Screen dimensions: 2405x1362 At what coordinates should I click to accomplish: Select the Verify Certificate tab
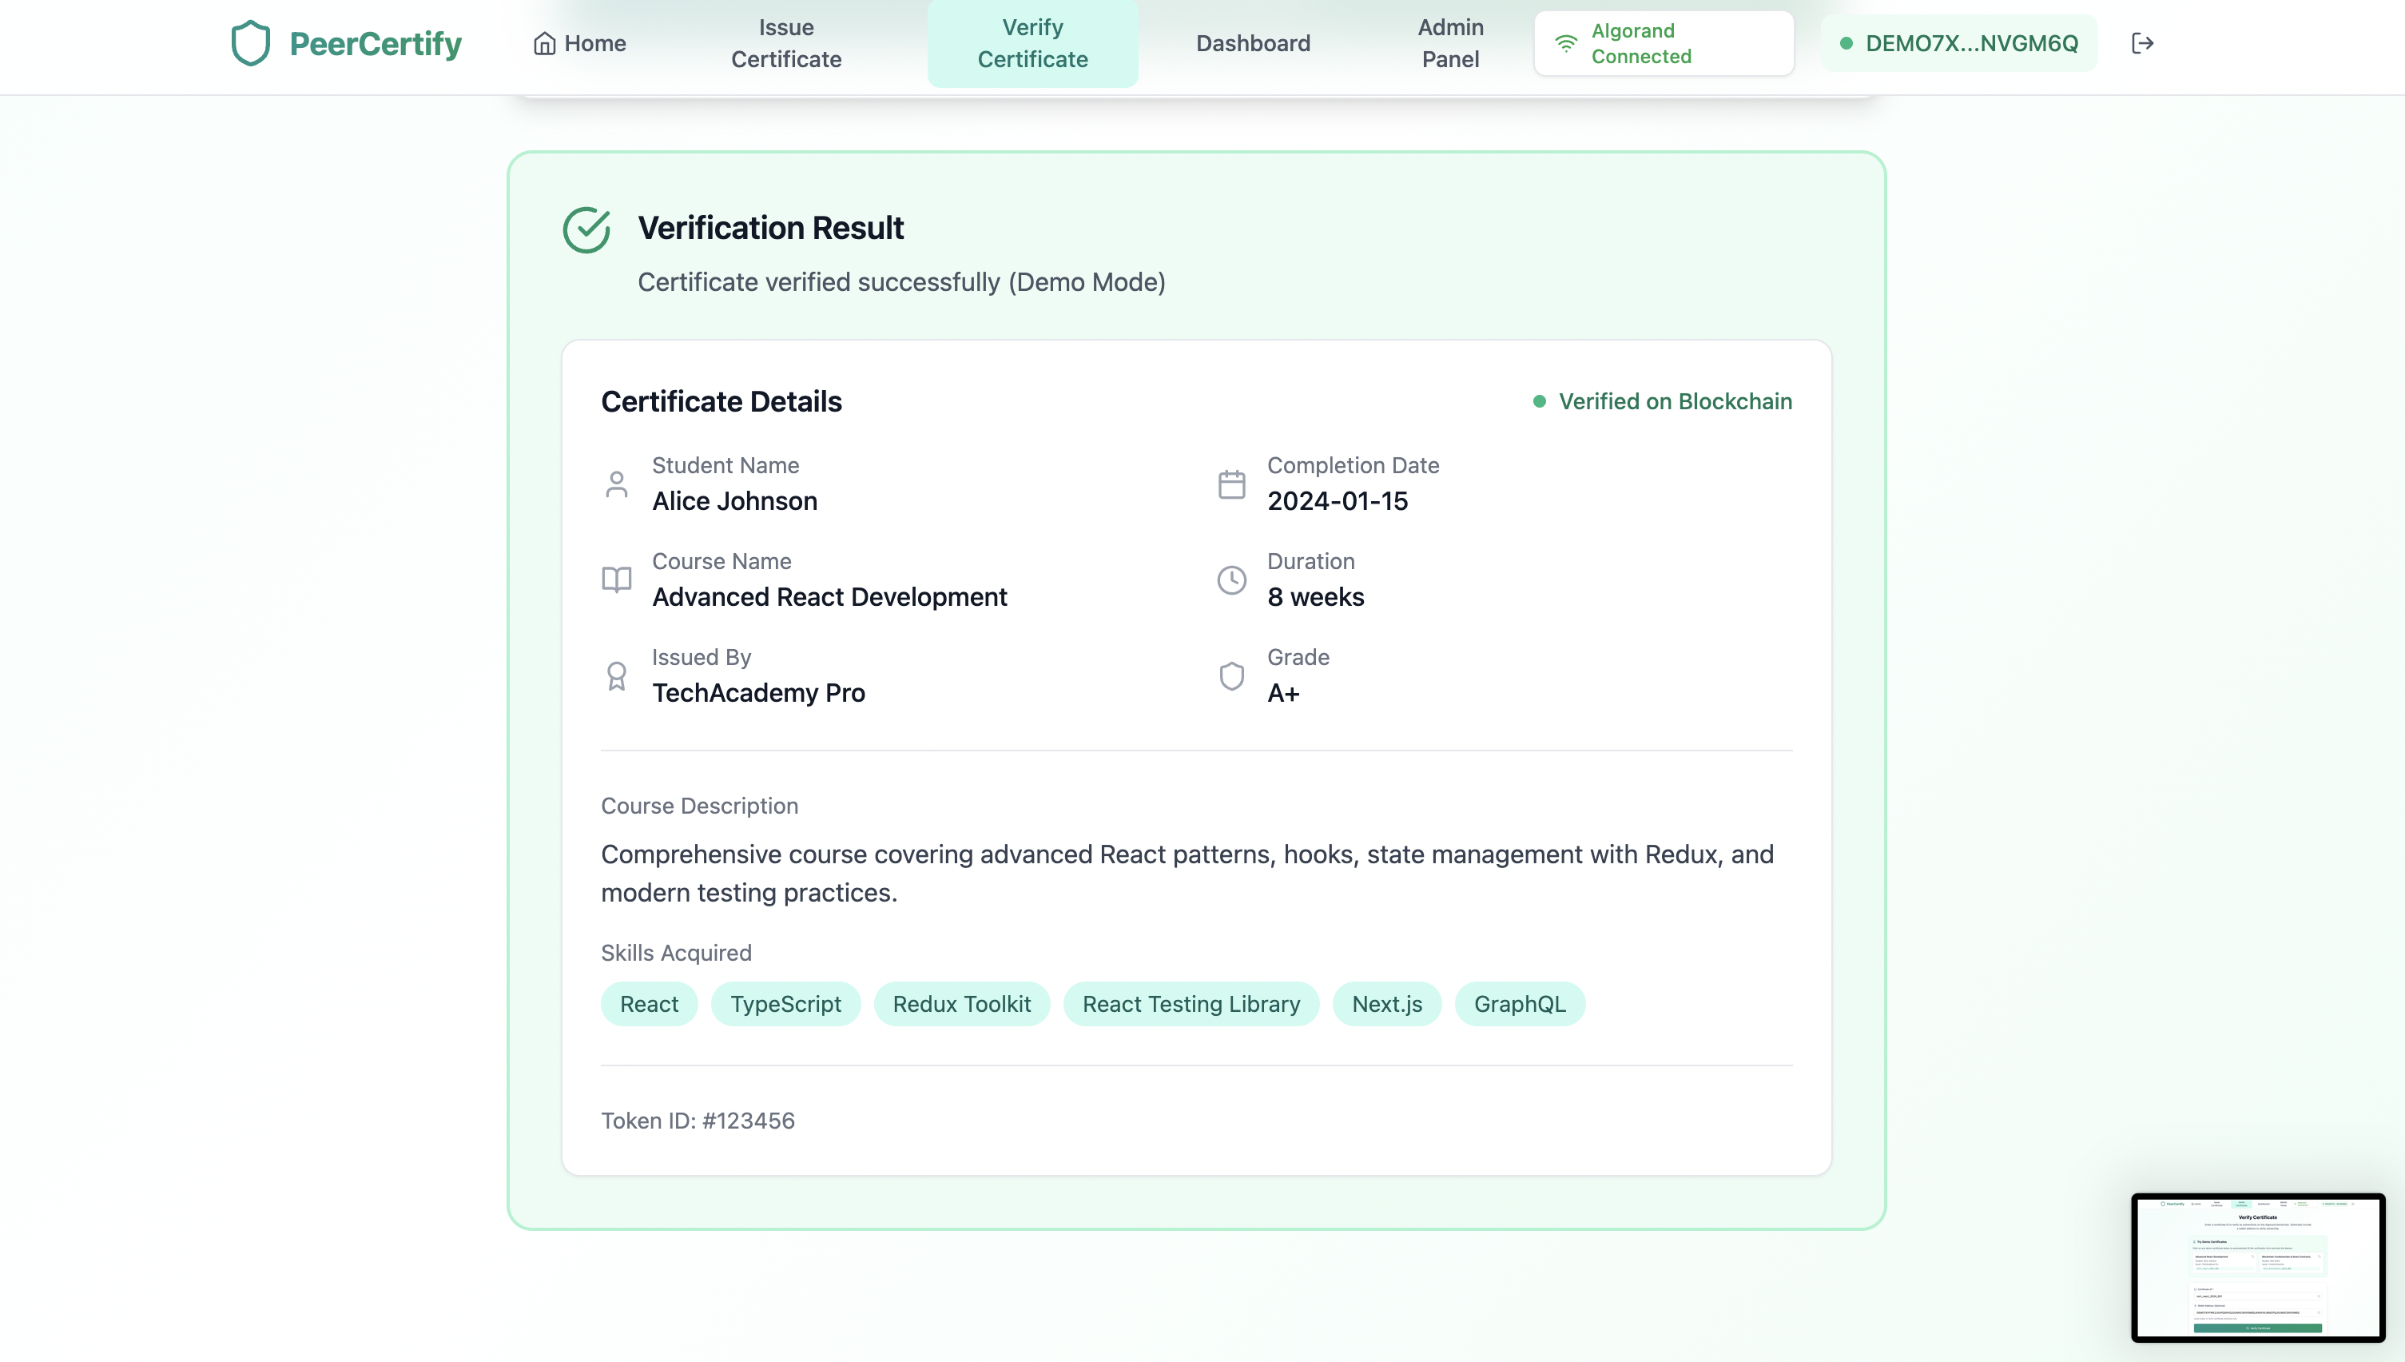point(1032,43)
